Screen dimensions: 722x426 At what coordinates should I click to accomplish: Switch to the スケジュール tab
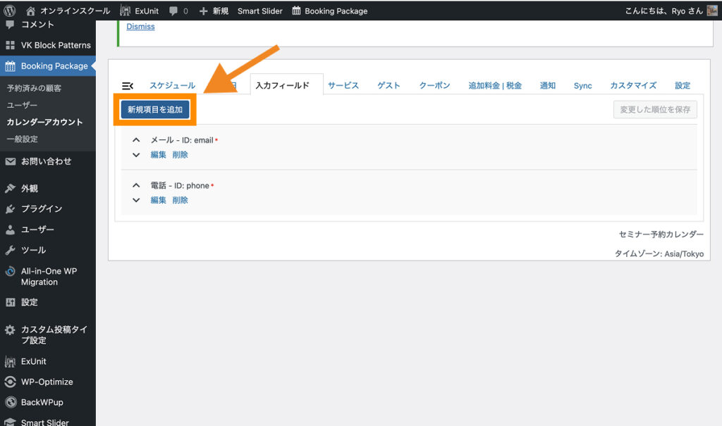172,85
